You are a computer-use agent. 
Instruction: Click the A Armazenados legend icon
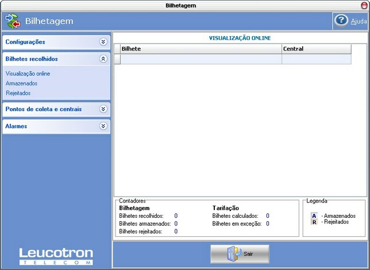[314, 216]
